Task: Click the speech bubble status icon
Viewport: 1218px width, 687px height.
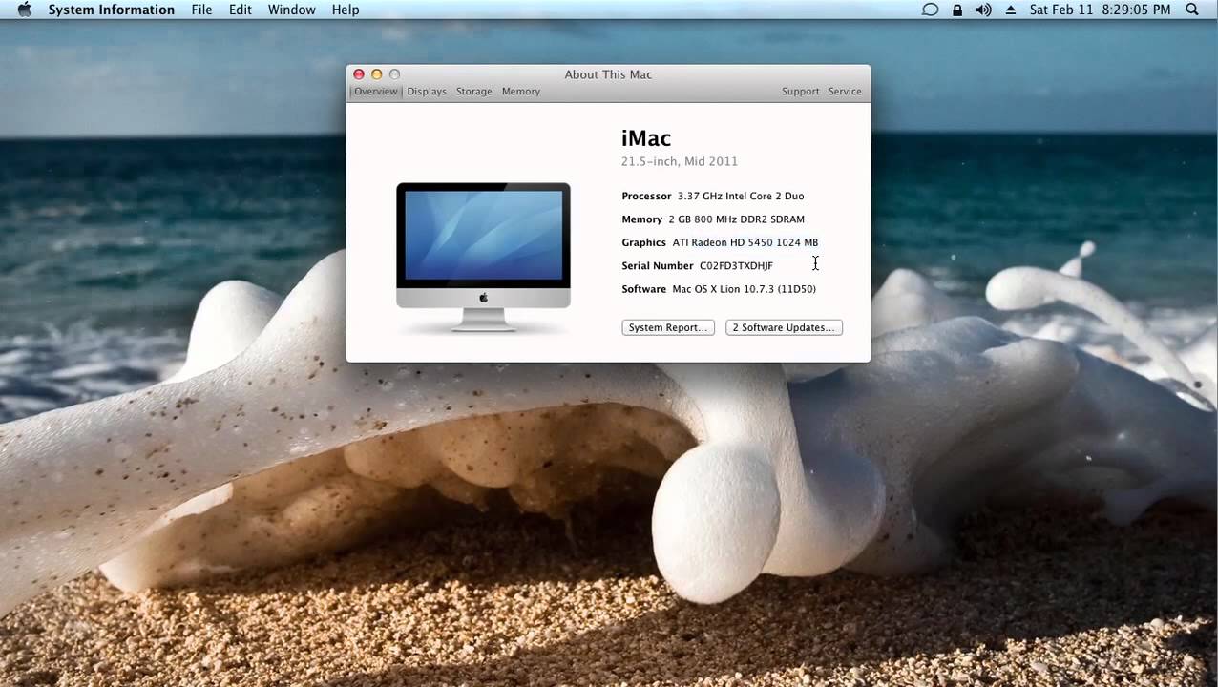Action: (930, 10)
